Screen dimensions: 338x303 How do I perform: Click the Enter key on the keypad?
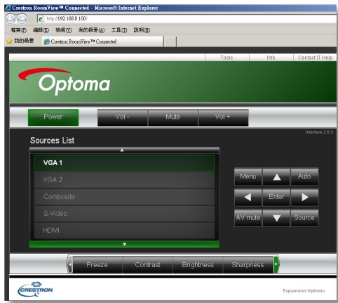click(276, 197)
